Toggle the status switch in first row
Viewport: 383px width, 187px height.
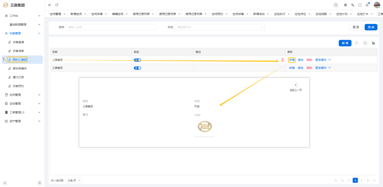coord(137,60)
